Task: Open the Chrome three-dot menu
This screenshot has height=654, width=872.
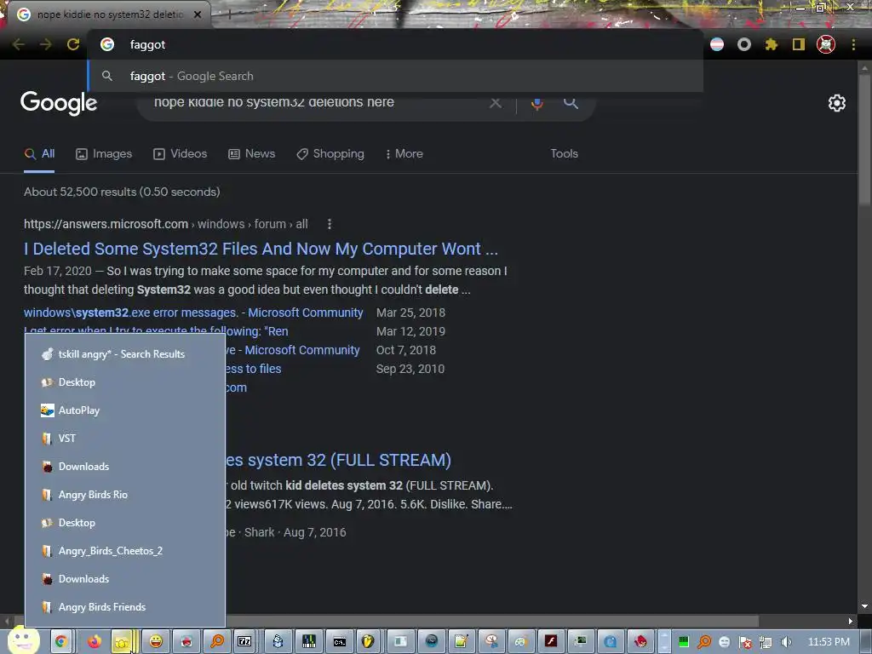Action: pos(853,44)
